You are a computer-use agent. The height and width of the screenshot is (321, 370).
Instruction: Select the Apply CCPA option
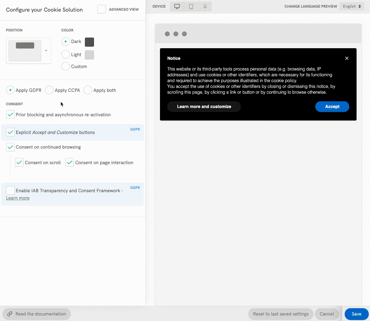click(49, 90)
